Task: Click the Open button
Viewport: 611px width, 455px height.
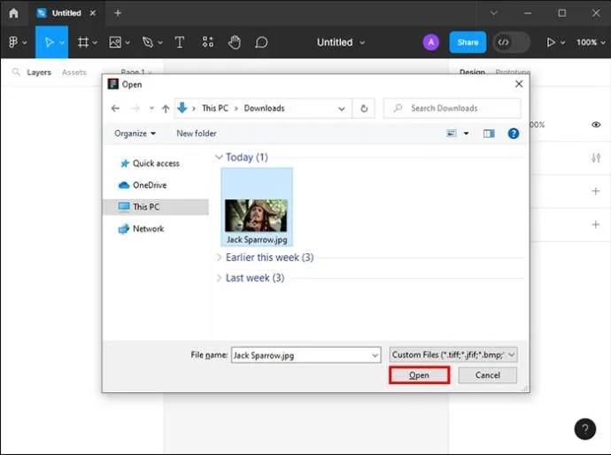Action: click(419, 375)
